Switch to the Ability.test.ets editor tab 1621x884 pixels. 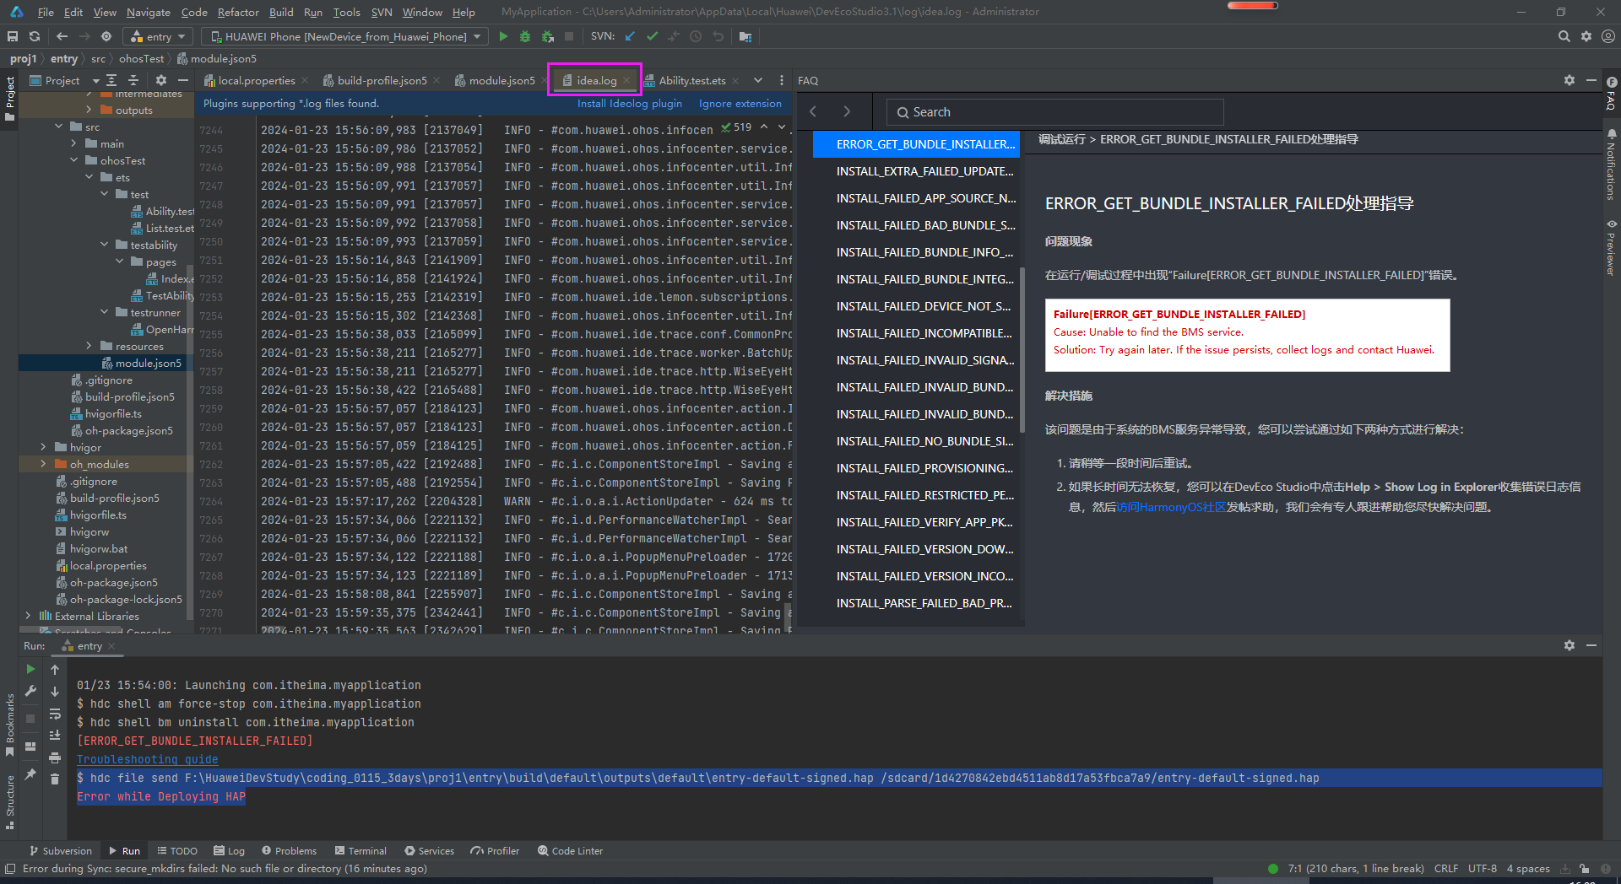coord(692,80)
